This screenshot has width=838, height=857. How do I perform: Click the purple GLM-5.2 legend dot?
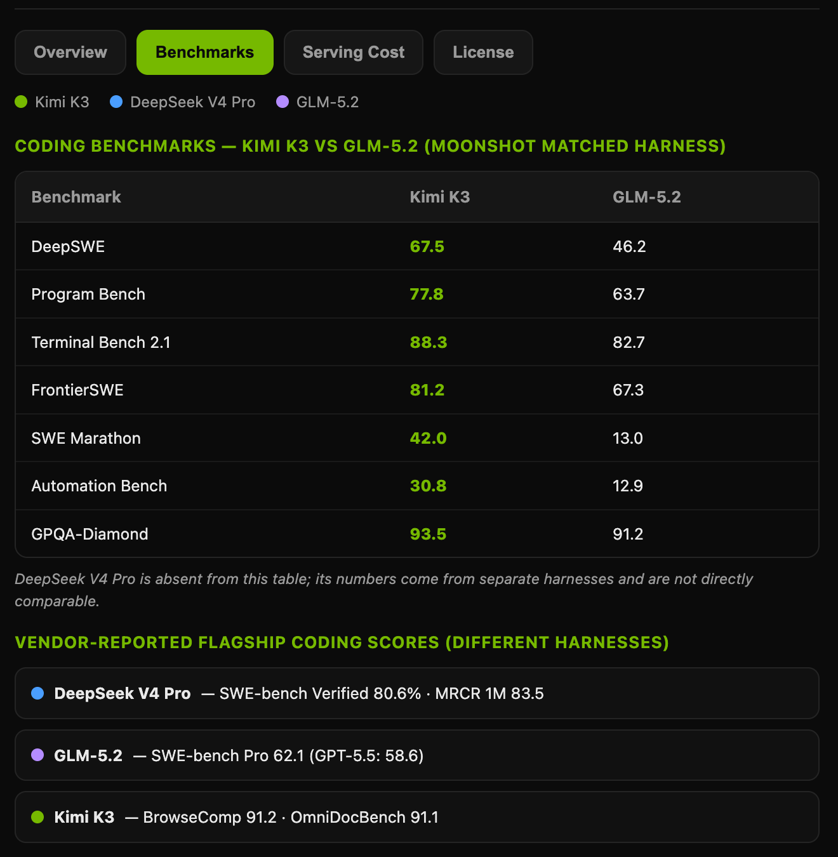pos(283,102)
